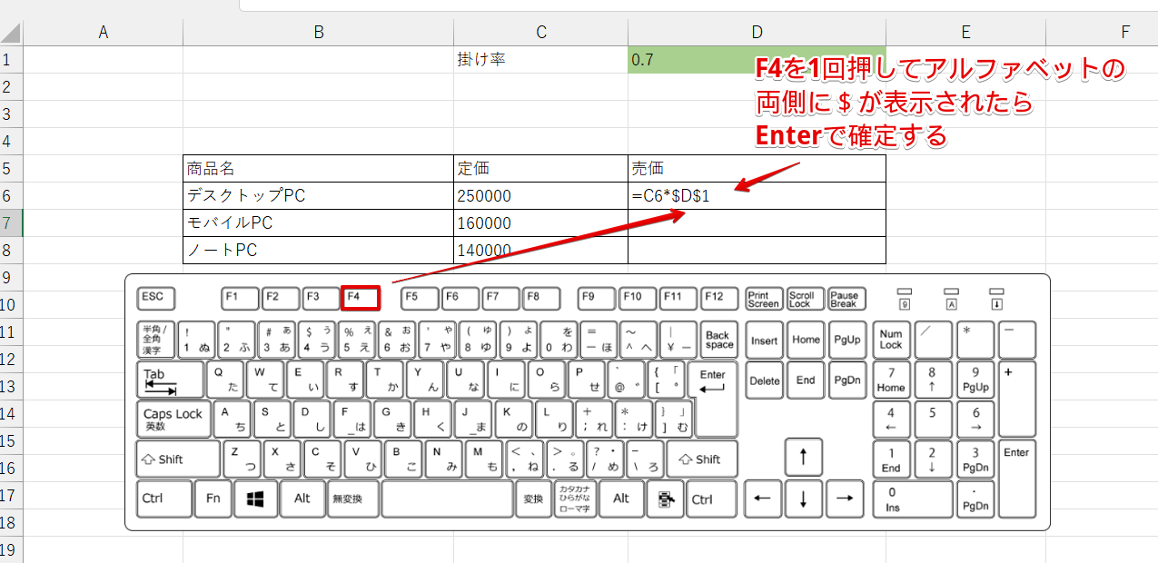Select the cell with value 250000
1158x563 pixels.
(540, 196)
